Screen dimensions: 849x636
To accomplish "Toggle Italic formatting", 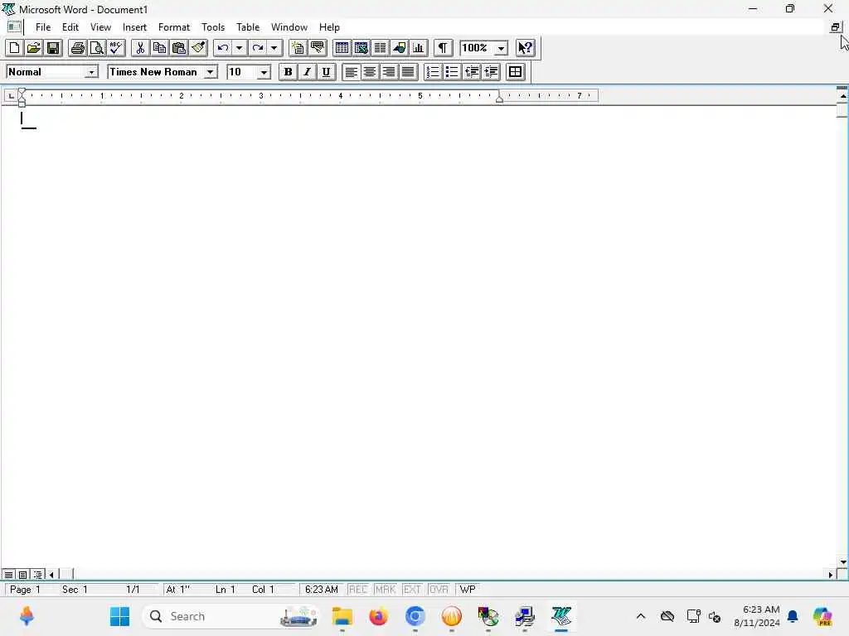I will (x=307, y=72).
